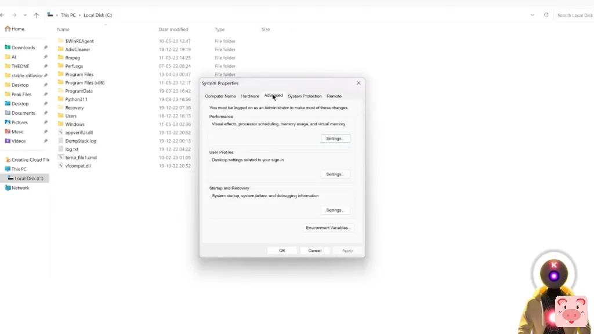Switch to the Remote tab
Image resolution: width=594 pixels, height=334 pixels.
(x=334, y=96)
